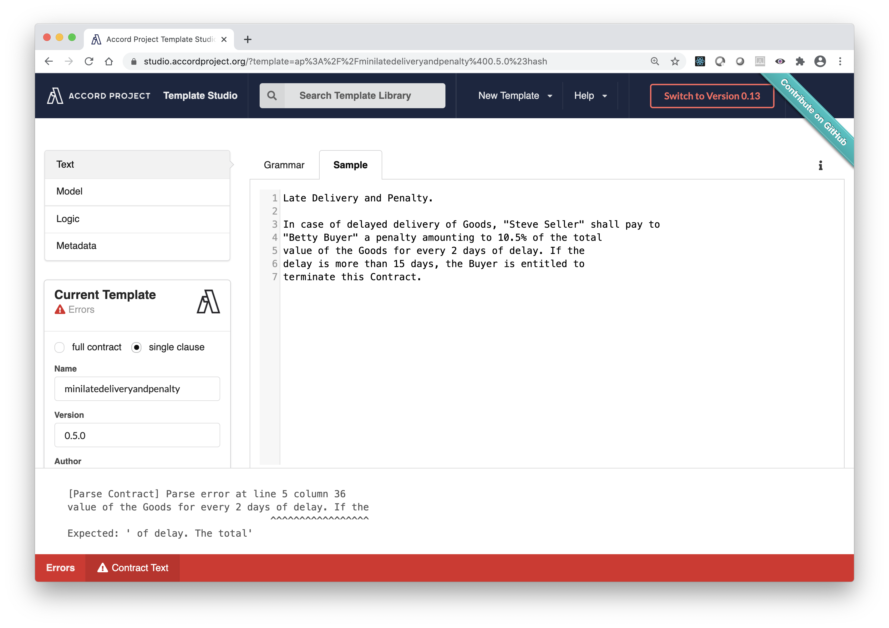Switch to the Grammar tab

pos(284,165)
